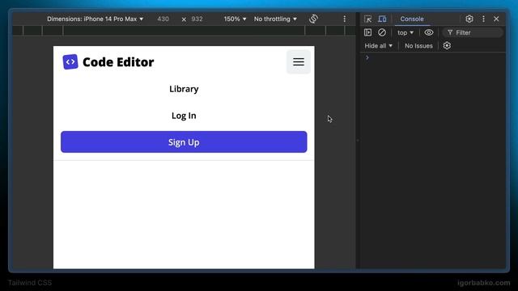Activate the inspect element tool
Viewport: 518px width, 291px height.
point(367,19)
